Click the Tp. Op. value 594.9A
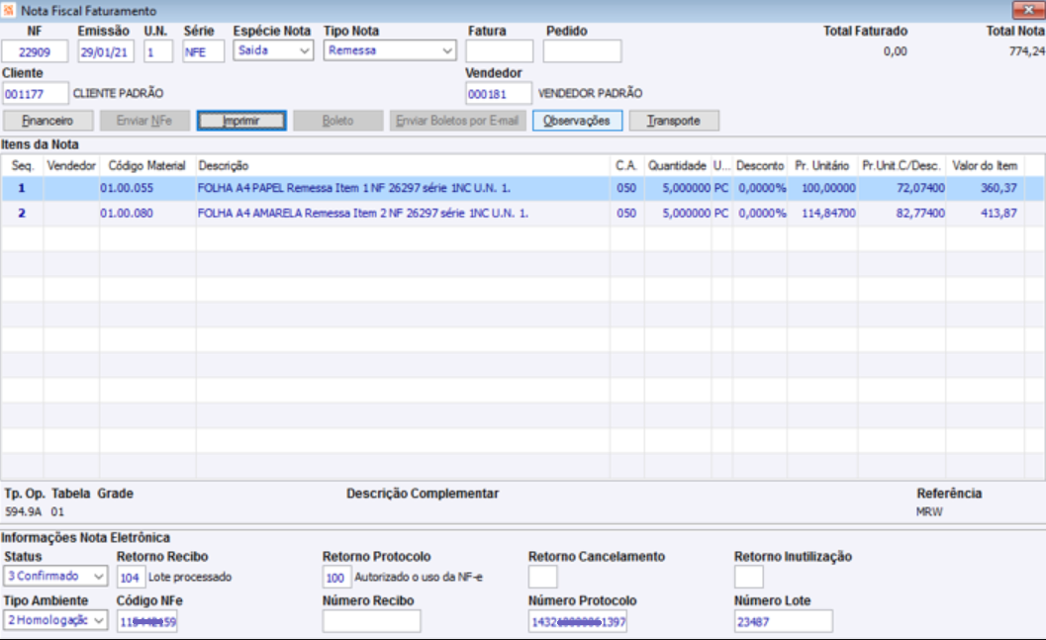Viewport: 1046px width, 640px height. pyautogui.click(x=24, y=512)
